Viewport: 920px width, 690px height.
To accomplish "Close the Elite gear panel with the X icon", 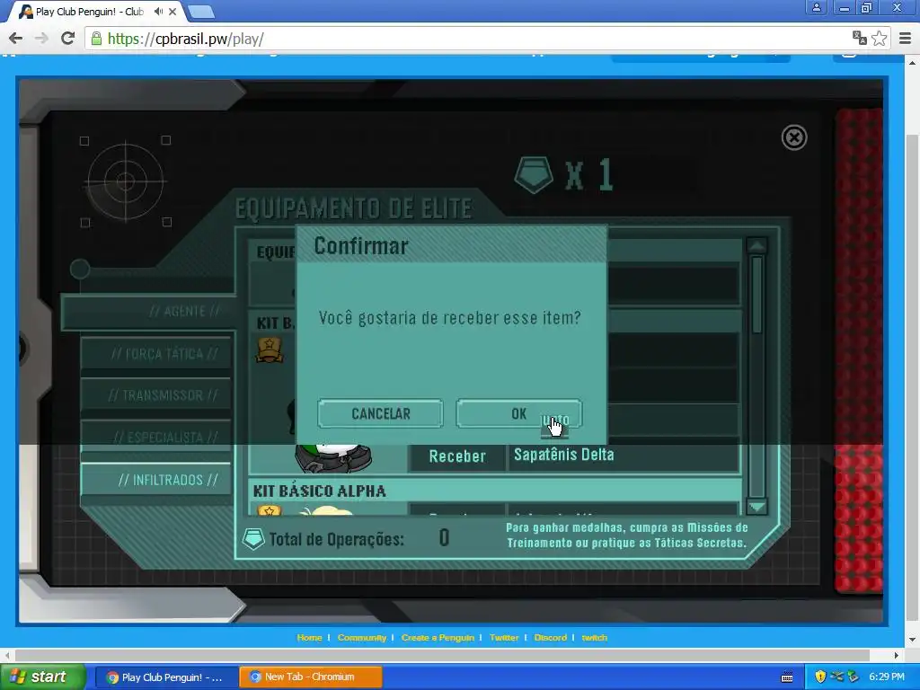I will tap(794, 137).
